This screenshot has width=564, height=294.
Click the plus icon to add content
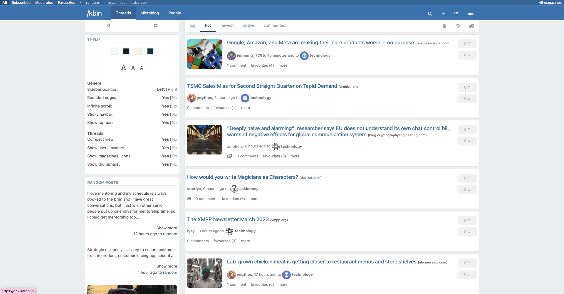click(443, 14)
